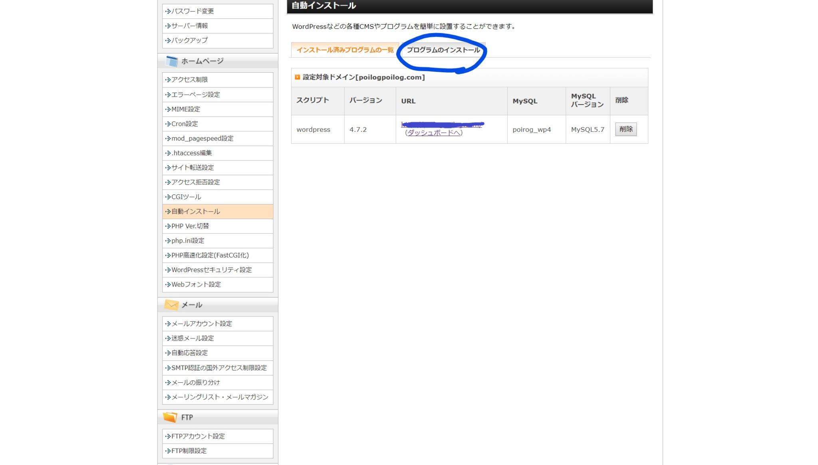The image size is (818, 465).
Task: Select インストール済みプログラムの一覧 tab
Action: coord(345,50)
